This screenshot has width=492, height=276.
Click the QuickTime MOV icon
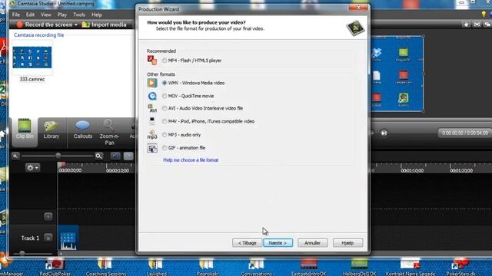[152, 96]
